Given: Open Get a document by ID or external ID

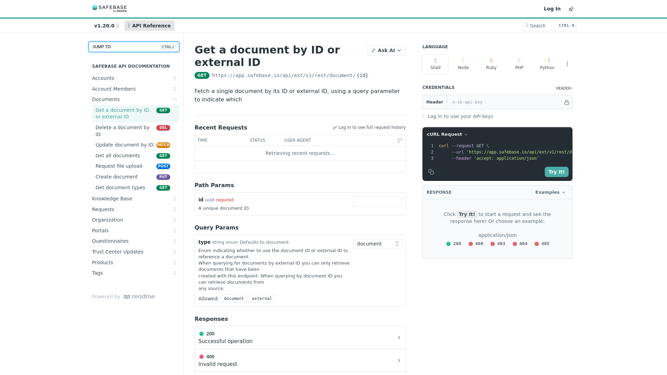Looking at the screenshot, I should [135, 114].
